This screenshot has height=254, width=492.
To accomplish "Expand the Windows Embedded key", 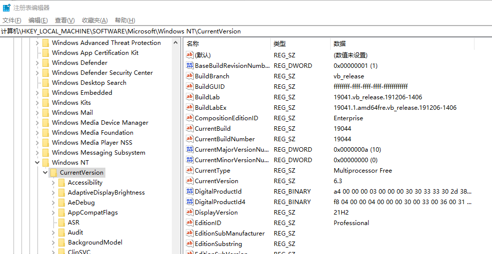I will pos(37,93).
